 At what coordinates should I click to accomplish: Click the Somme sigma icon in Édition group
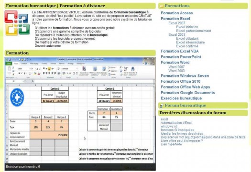click(121, 67)
